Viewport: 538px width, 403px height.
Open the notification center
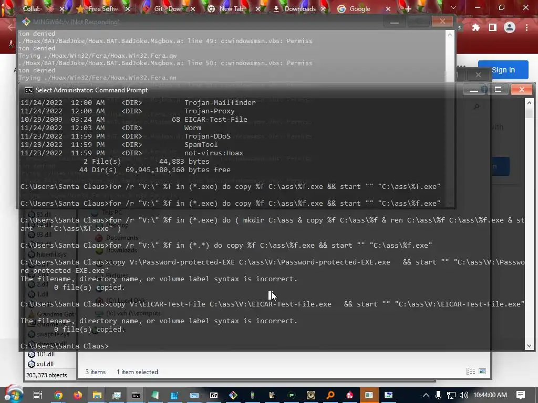tap(521, 395)
